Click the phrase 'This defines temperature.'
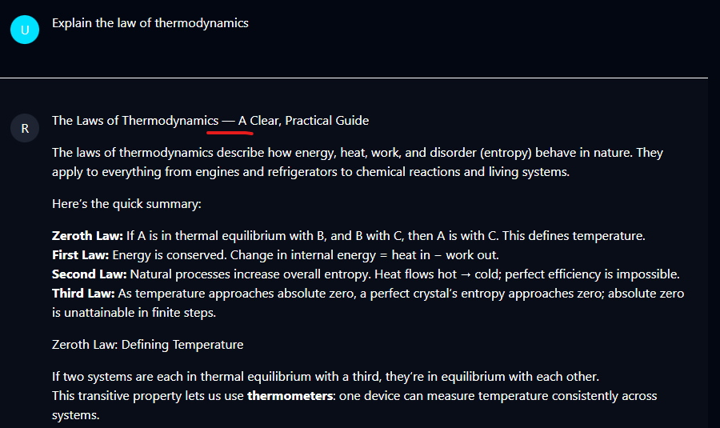The image size is (720, 428). click(574, 235)
